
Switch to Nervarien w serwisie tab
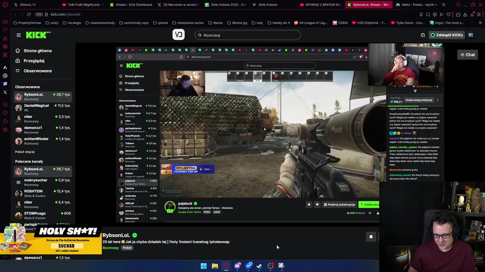(178, 5)
